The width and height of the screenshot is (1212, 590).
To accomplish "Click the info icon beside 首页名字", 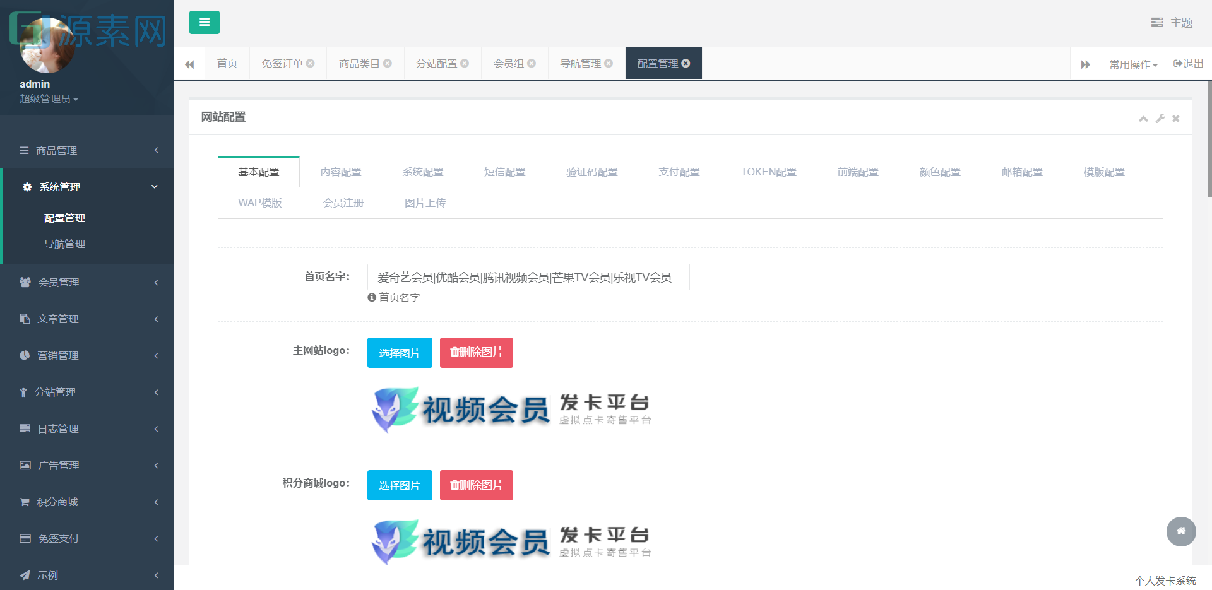I will pos(371,297).
